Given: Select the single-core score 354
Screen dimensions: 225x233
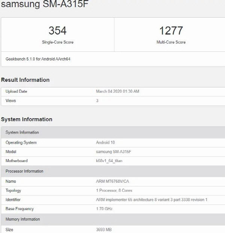Looking at the screenshot, I should tap(58, 31).
